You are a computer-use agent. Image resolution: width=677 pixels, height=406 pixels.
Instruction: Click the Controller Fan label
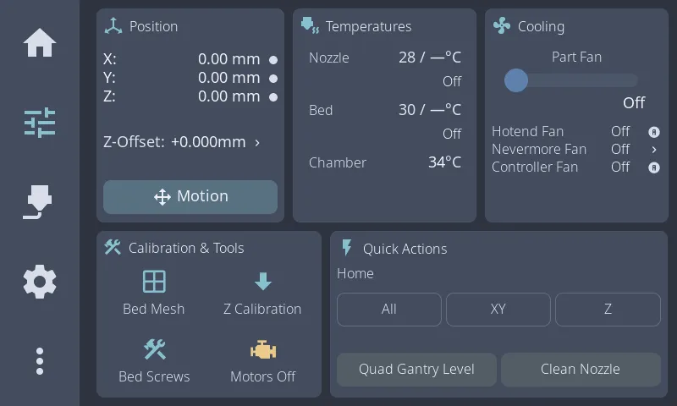tap(535, 167)
